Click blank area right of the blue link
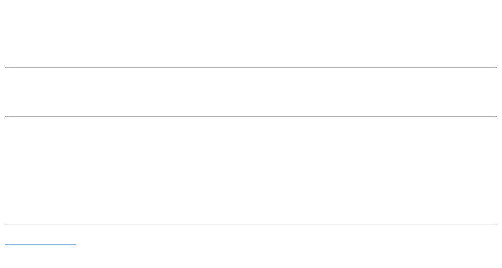Viewport: 502px width, 268px height. tap(268, 243)
